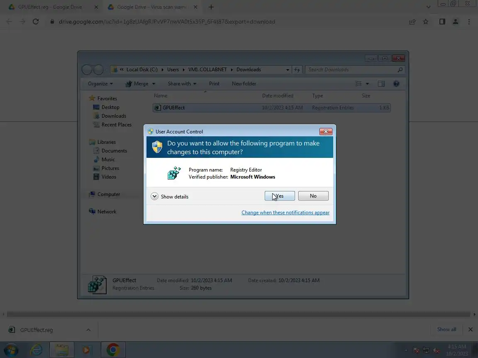Screen dimensions: 478x358
Task: Toggle the preview pane icon
Action: [x=381, y=84]
